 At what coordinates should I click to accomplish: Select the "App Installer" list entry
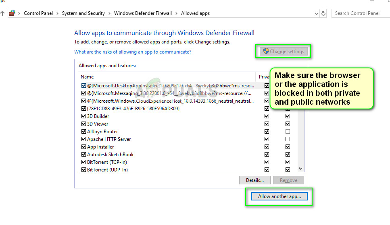click(100, 147)
